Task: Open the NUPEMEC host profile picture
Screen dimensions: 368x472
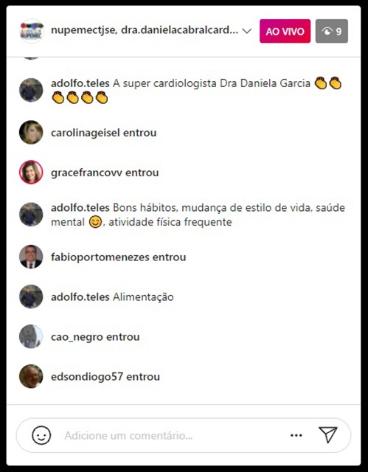Action: (32, 31)
